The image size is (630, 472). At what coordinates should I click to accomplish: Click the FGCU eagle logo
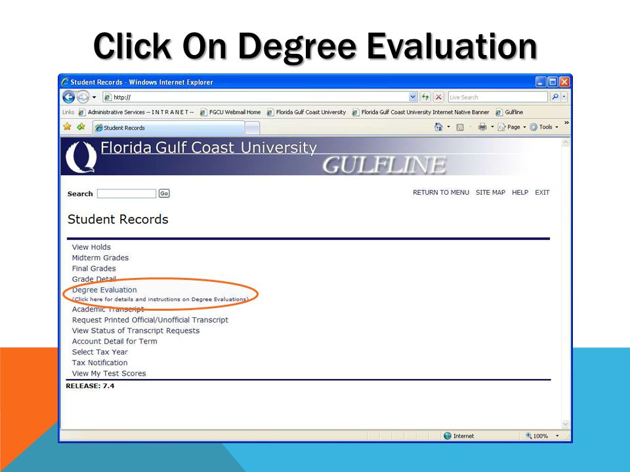81,157
